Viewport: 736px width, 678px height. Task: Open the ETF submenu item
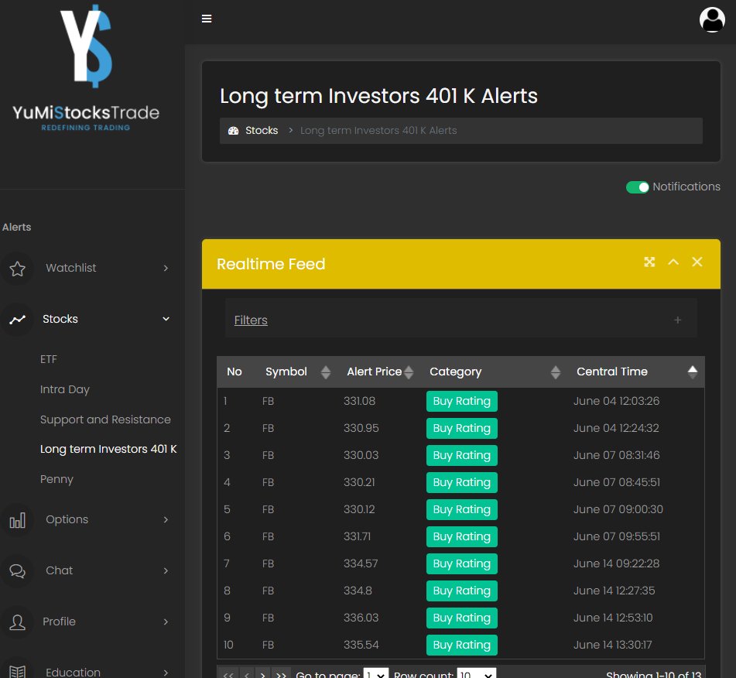point(48,359)
